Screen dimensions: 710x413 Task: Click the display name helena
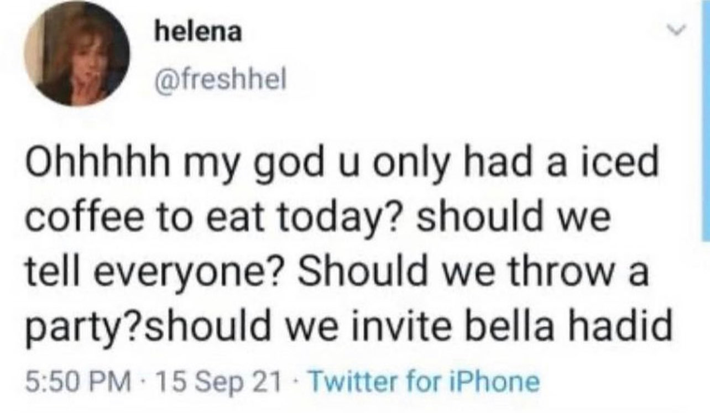(198, 33)
